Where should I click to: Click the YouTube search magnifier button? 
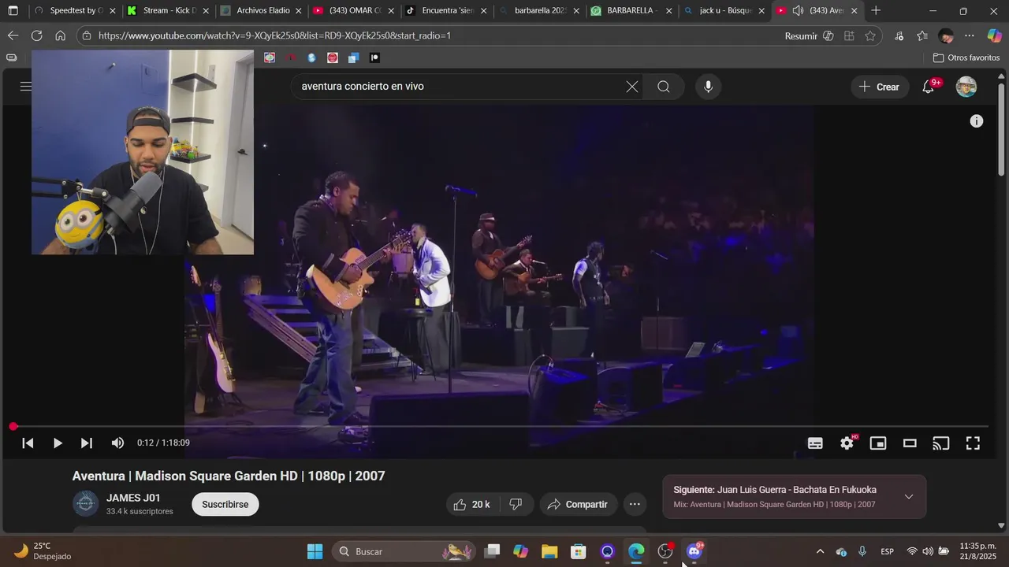pos(664,87)
